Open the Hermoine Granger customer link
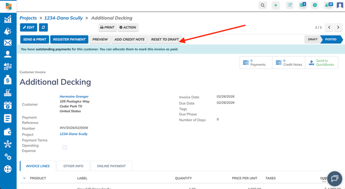345x189 pixels. (74, 96)
